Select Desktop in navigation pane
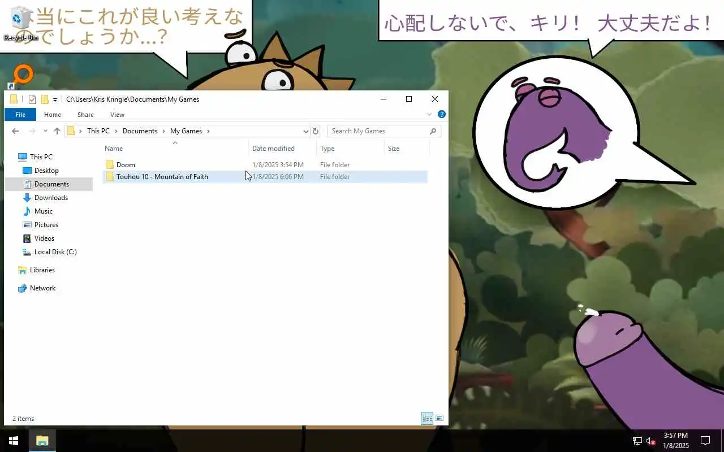The width and height of the screenshot is (724, 452). (46, 171)
